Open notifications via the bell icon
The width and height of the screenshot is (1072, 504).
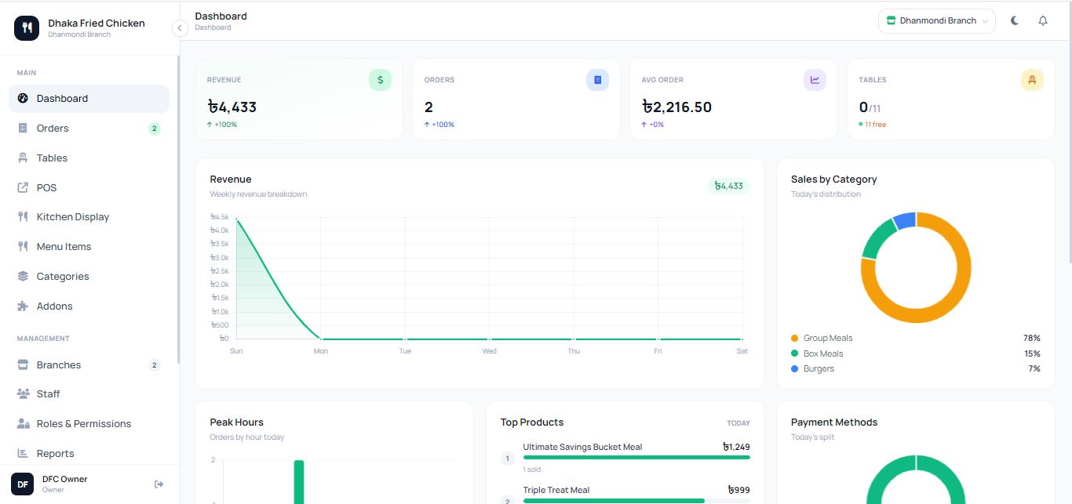coord(1043,21)
